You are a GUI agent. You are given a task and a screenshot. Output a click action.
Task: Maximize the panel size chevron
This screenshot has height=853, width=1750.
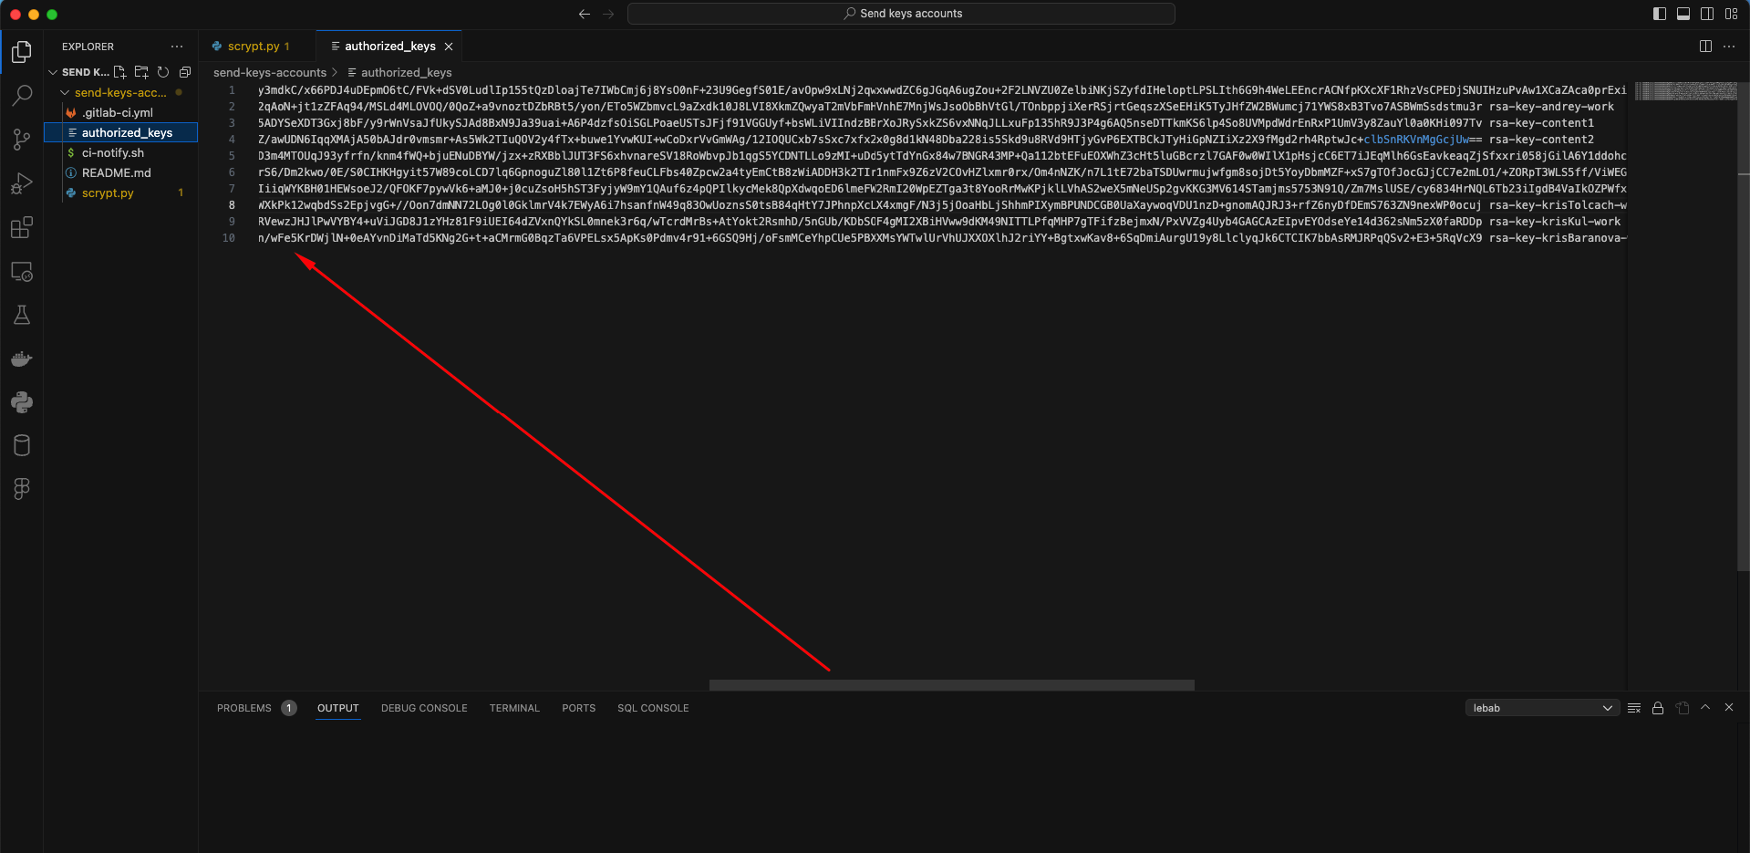coord(1705,708)
